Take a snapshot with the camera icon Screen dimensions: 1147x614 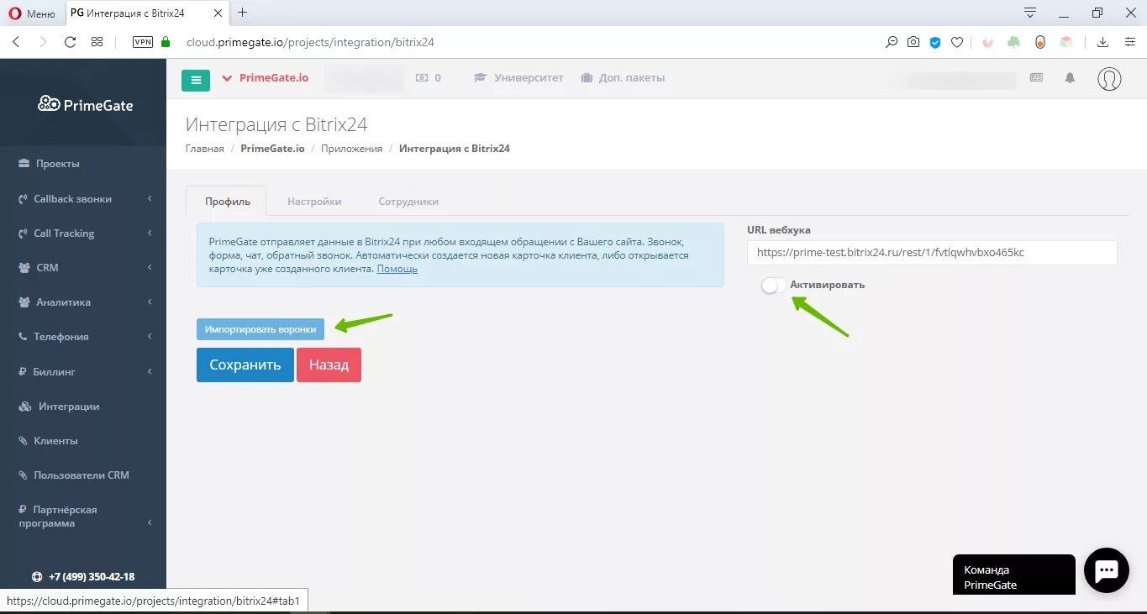coord(913,42)
